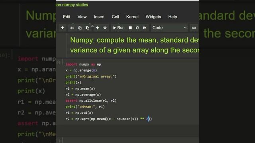The height and width of the screenshot is (143, 255).
Task: Open the Cell menu
Action: pos(115,17)
